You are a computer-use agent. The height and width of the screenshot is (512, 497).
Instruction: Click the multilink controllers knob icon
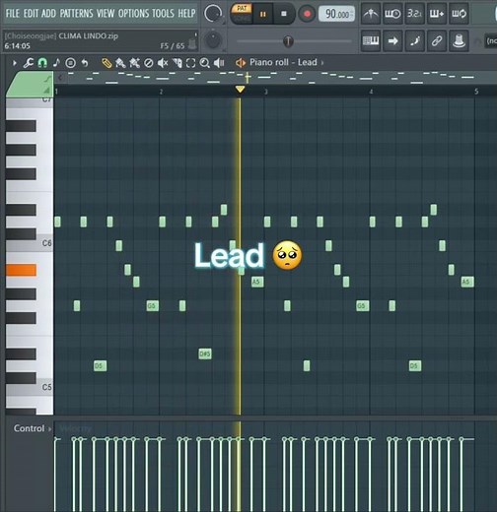coord(459,40)
